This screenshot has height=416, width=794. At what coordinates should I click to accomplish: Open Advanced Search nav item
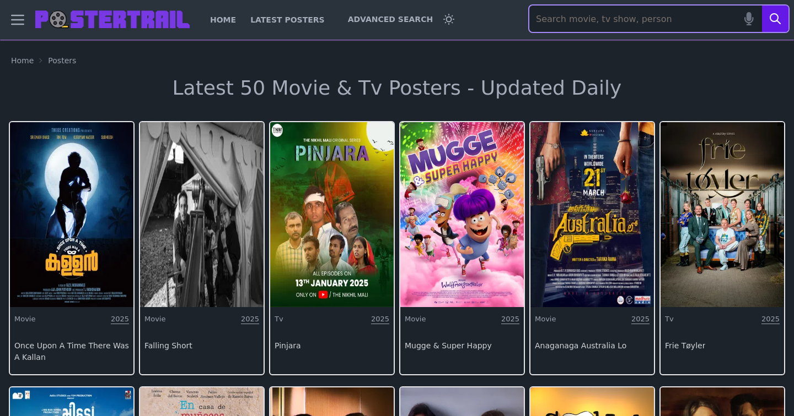click(x=390, y=19)
